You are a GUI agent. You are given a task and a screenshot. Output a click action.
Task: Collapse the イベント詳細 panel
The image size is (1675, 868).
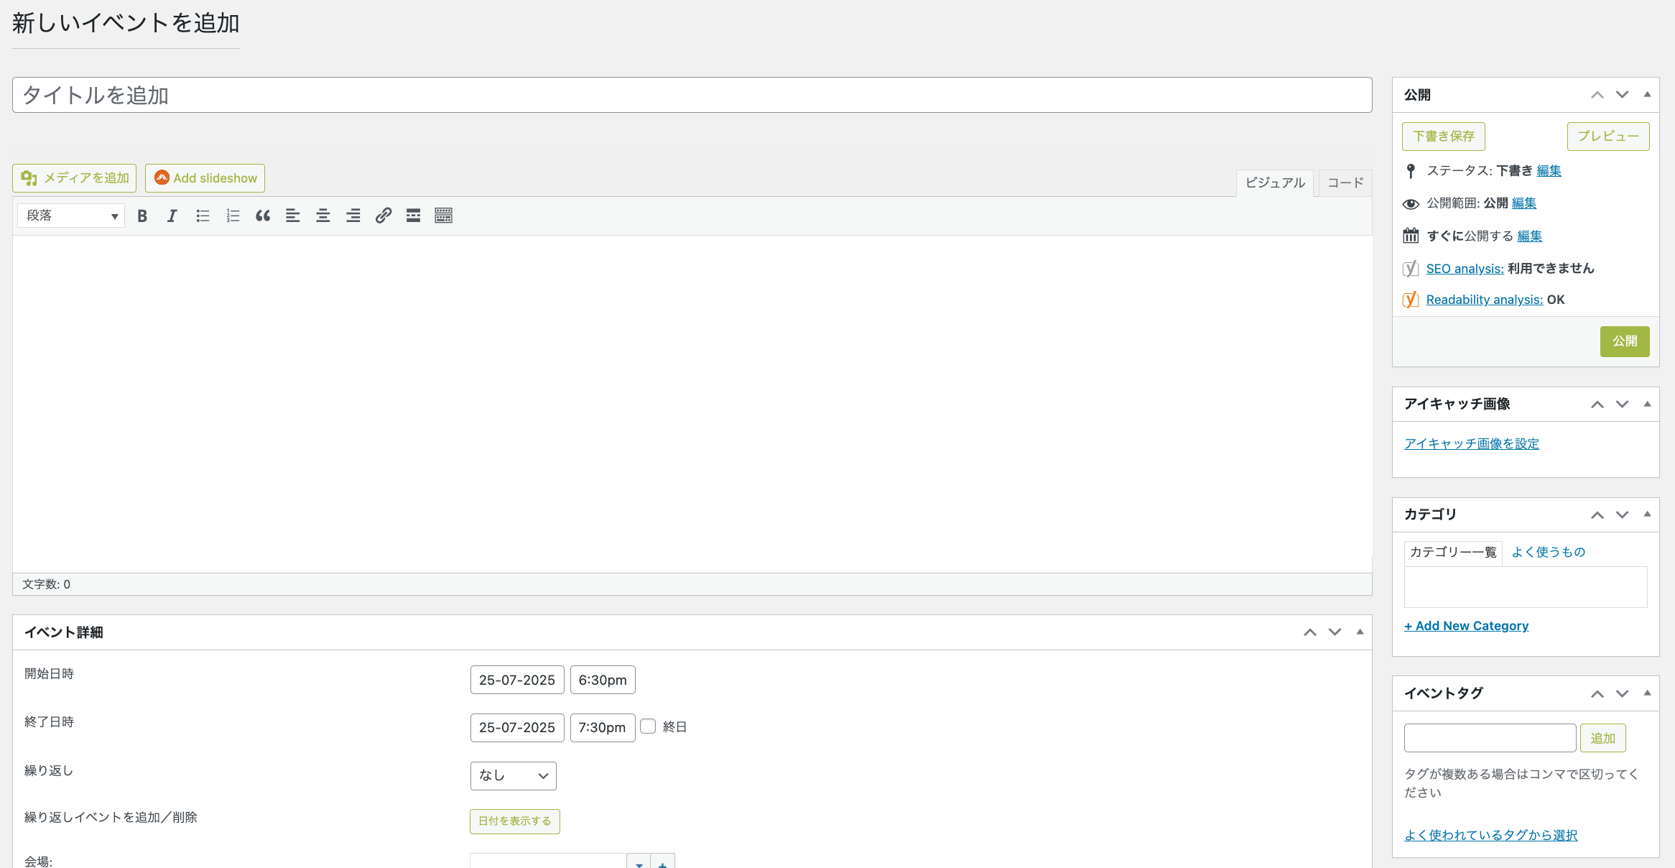click(x=1360, y=632)
